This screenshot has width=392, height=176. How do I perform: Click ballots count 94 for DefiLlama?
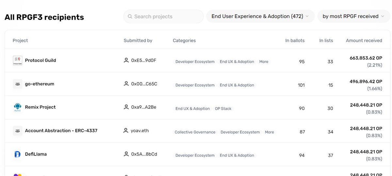(302, 155)
